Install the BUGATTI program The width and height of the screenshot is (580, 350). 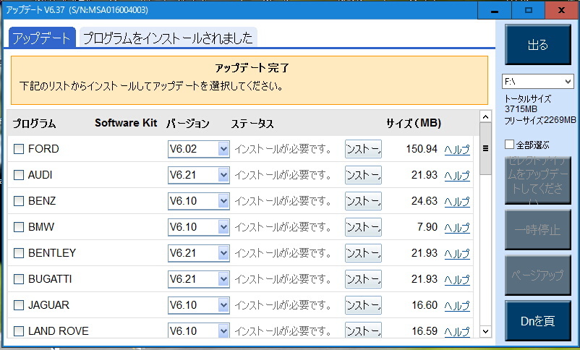tap(363, 279)
